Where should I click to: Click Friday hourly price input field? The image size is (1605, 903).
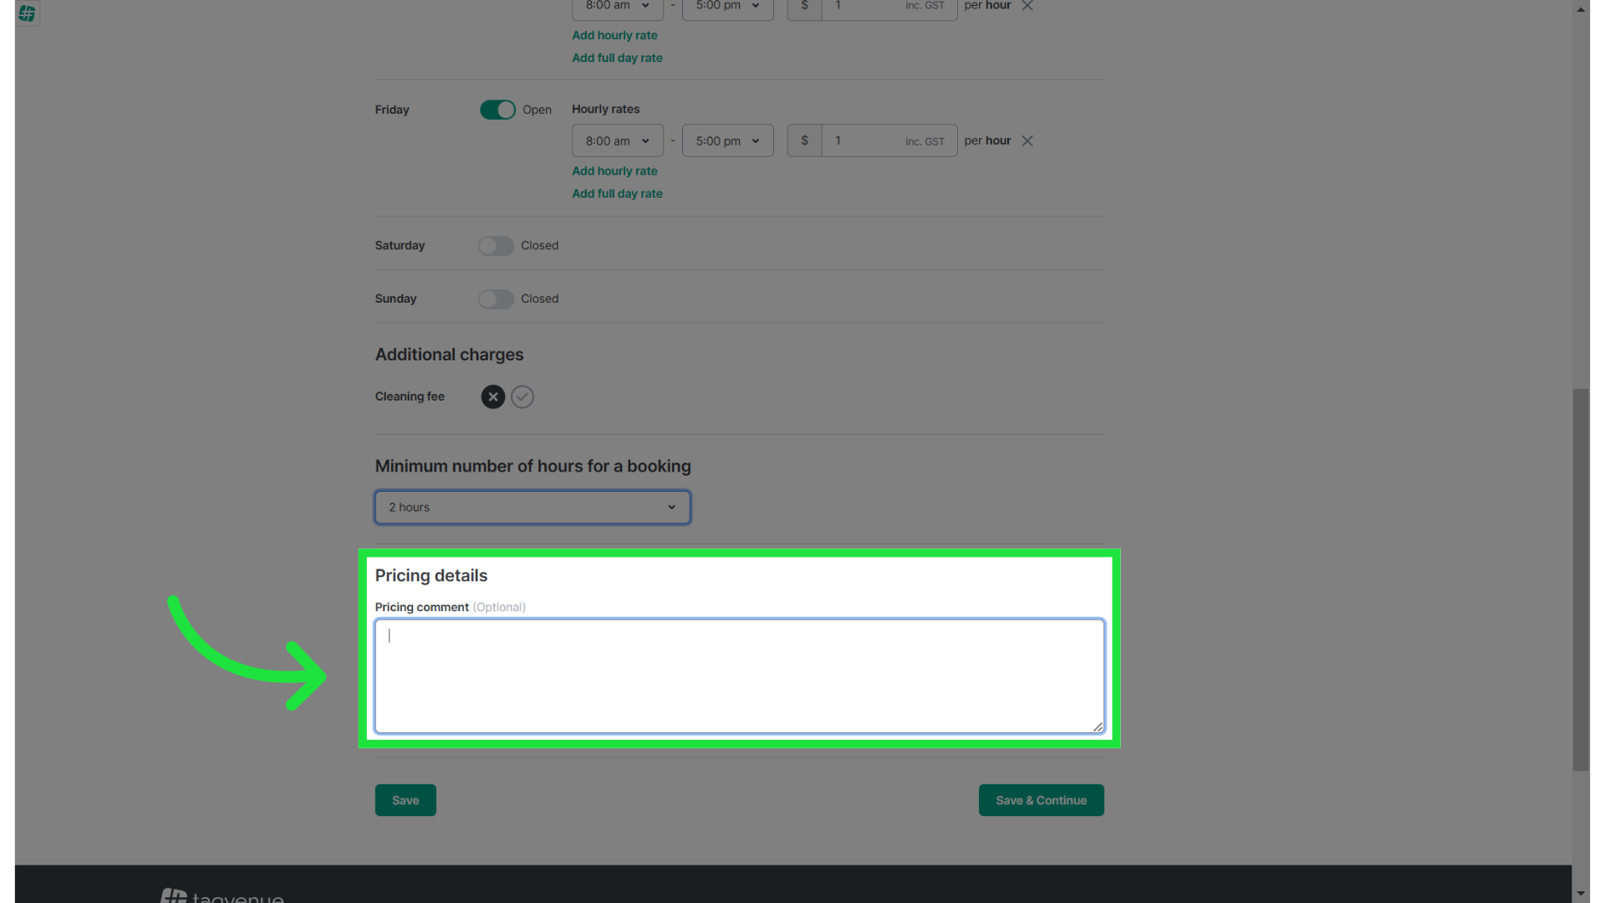tap(889, 140)
